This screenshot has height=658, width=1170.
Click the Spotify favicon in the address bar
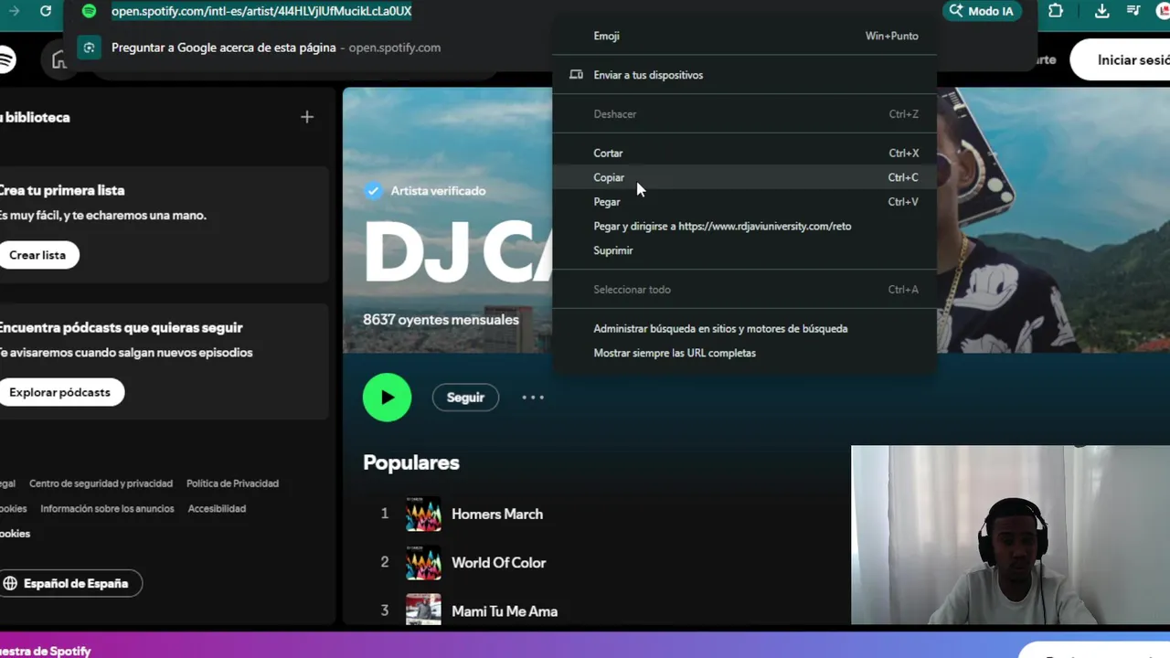pos(89,11)
